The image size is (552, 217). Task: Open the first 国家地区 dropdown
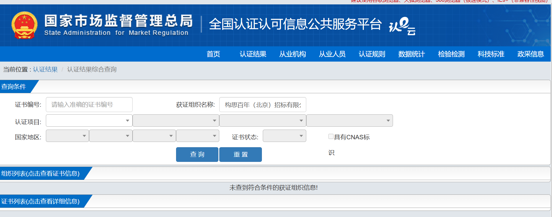[x=67, y=136]
